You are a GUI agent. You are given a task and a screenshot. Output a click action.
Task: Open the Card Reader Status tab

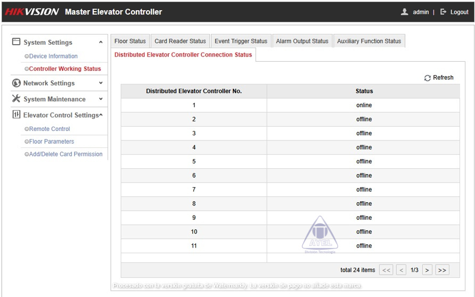(180, 41)
